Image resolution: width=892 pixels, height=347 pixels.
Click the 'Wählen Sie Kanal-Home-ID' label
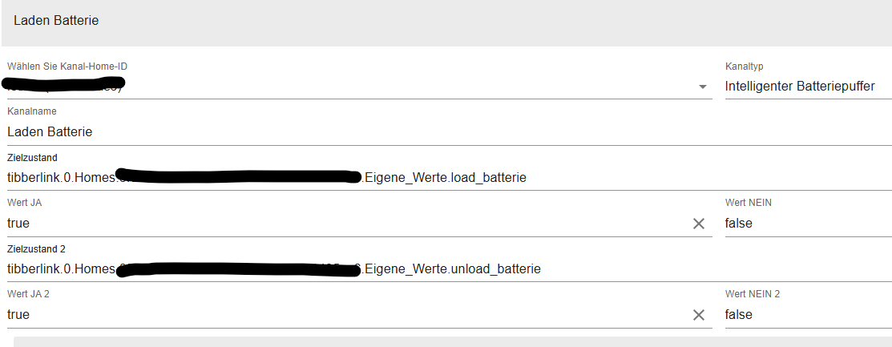(67, 67)
